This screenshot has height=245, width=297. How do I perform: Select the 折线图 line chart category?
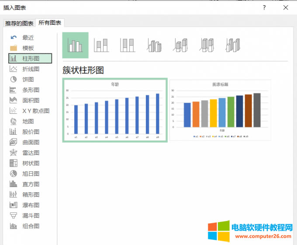[x=30, y=69]
